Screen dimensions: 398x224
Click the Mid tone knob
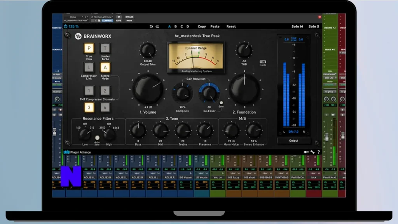(161, 131)
